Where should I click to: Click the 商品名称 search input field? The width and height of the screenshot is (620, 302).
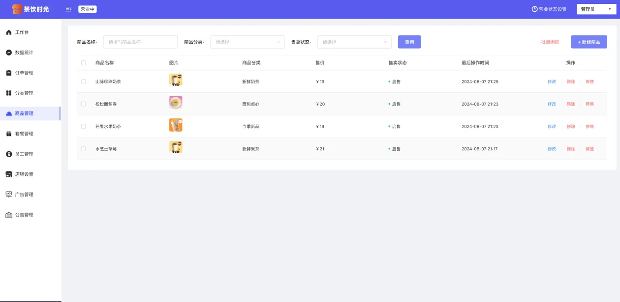point(140,42)
